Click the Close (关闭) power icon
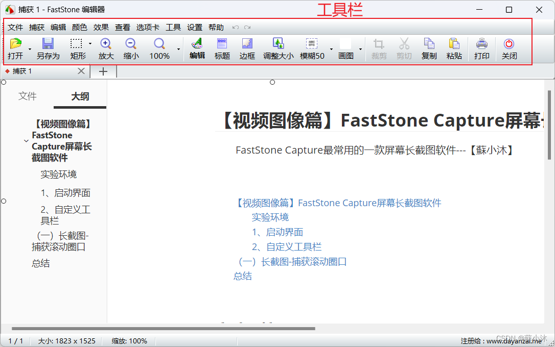Image resolution: width=555 pixels, height=347 pixels. click(x=509, y=44)
